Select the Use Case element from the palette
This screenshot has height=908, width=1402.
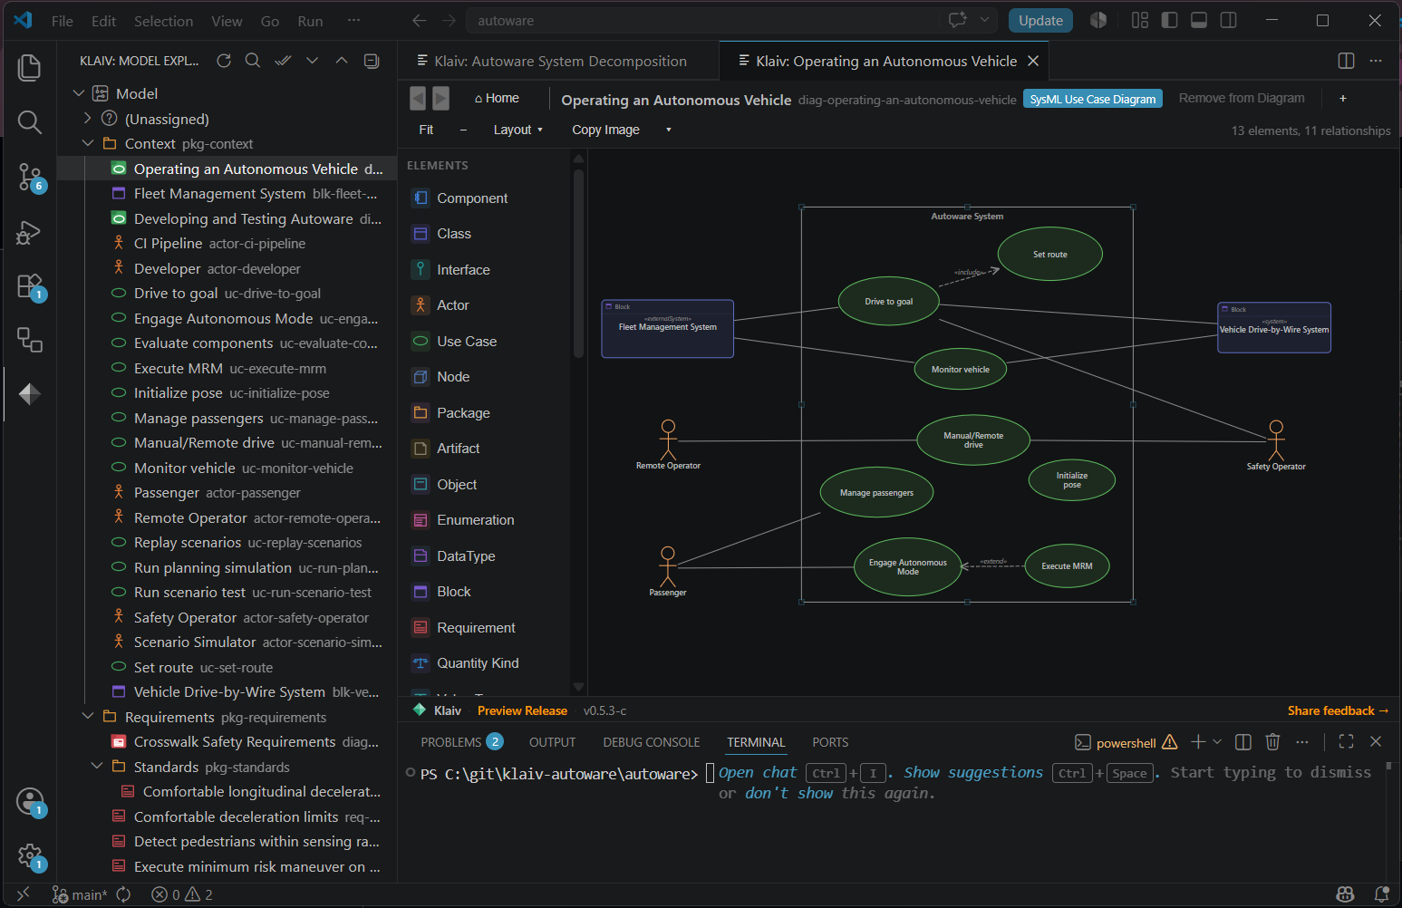pyautogui.click(x=455, y=342)
